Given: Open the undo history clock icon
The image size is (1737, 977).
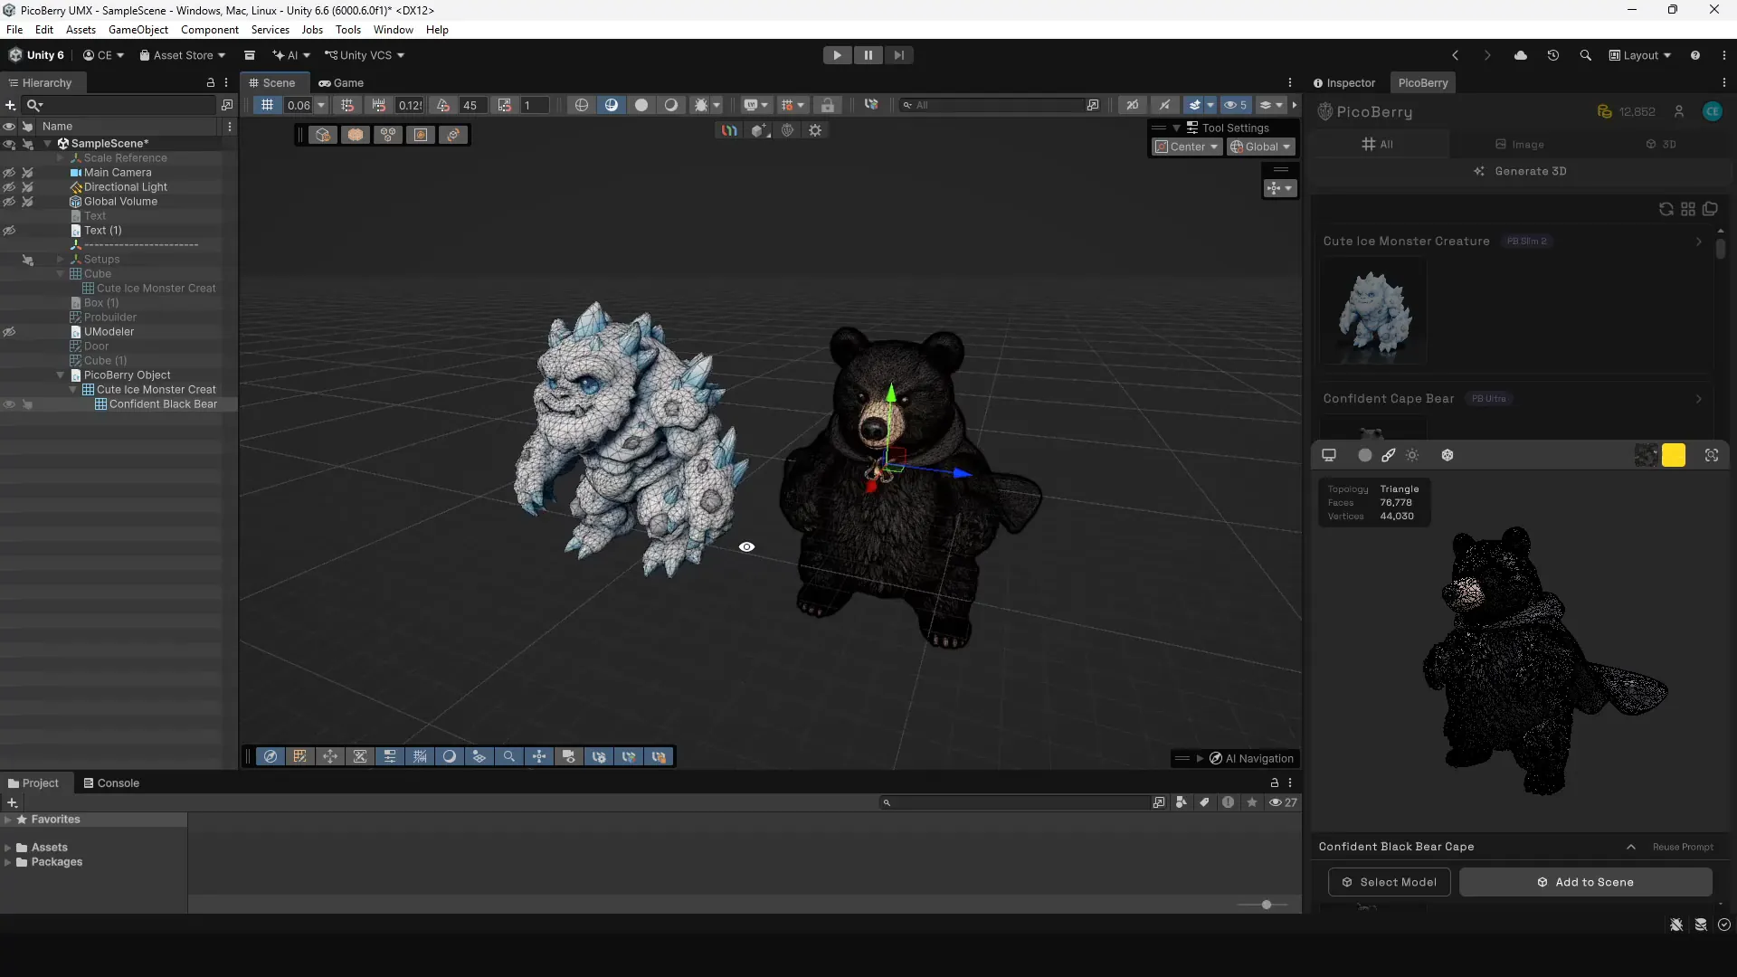Looking at the screenshot, I should pos(1553,55).
